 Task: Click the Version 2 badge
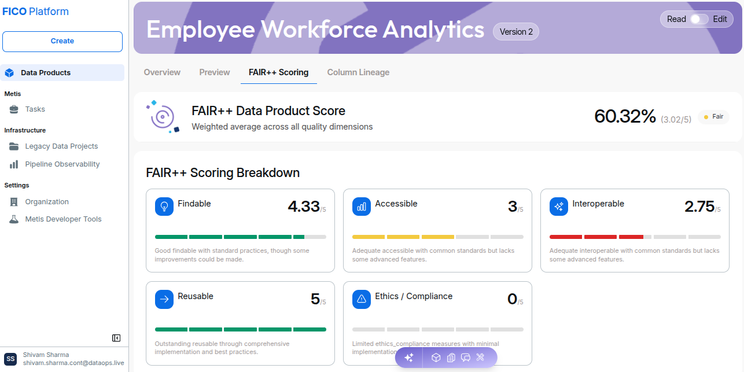(x=516, y=32)
